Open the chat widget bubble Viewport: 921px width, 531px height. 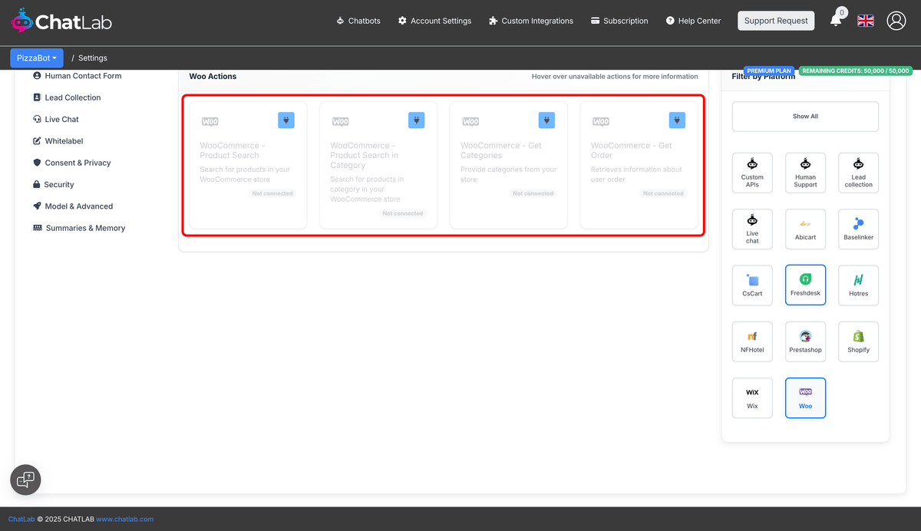[x=25, y=480]
